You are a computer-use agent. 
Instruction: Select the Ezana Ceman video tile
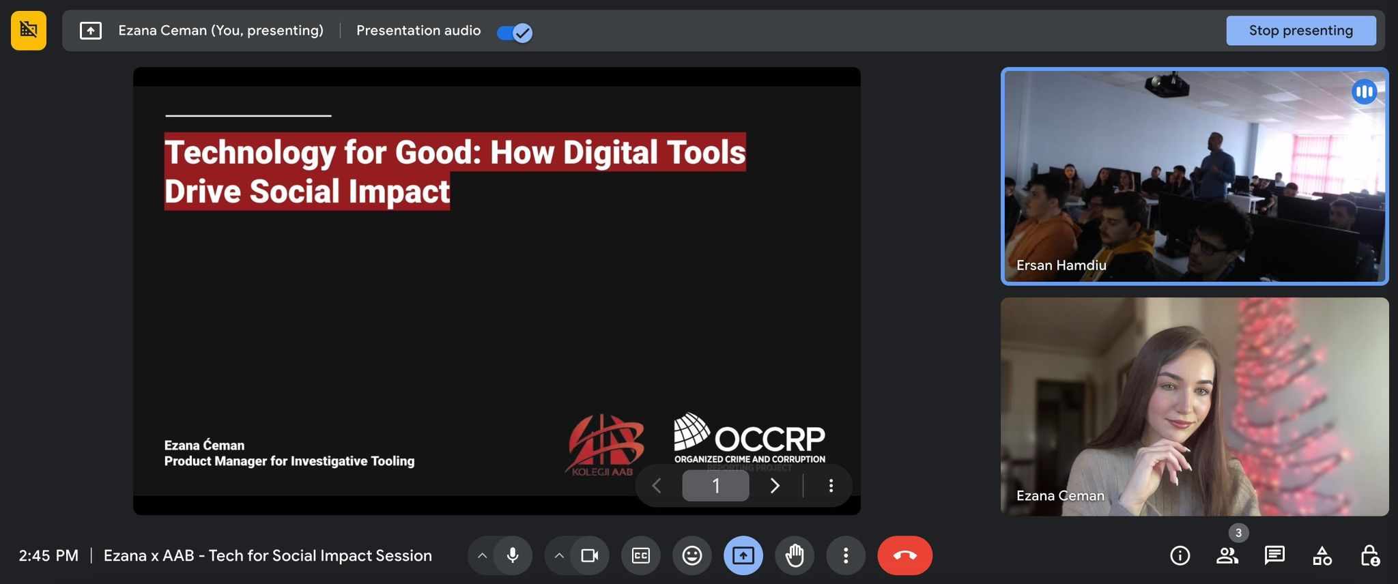pyautogui.click(x=1195, y=407)
